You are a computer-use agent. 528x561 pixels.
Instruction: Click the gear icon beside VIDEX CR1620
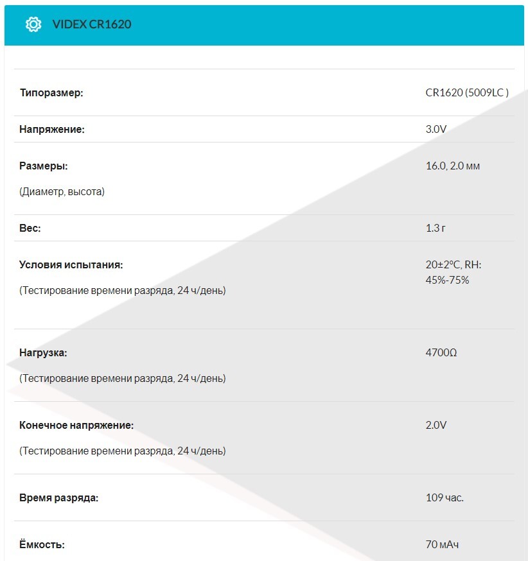coord(33,24)
